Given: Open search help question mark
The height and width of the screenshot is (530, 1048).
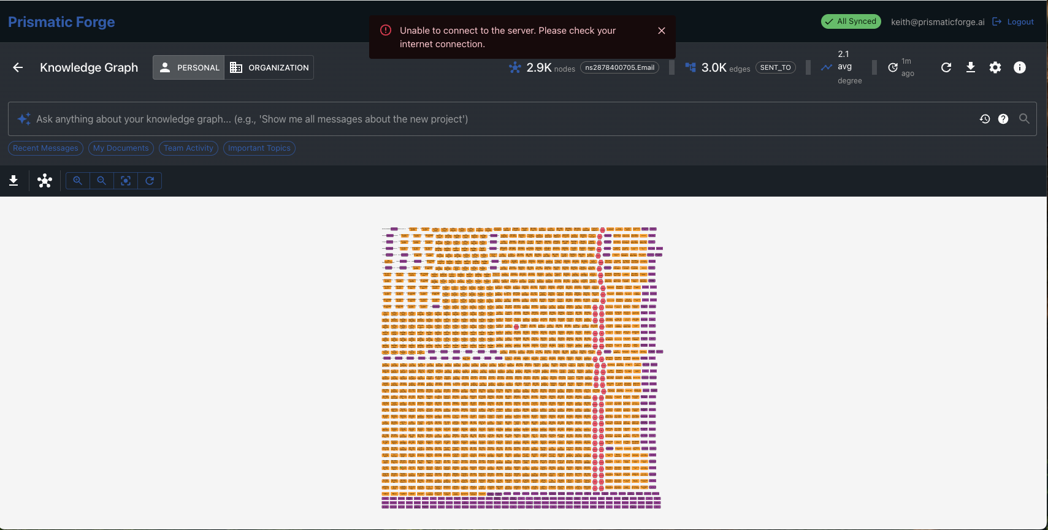Looking at the screenshot, I should [x=1003, y=119].
